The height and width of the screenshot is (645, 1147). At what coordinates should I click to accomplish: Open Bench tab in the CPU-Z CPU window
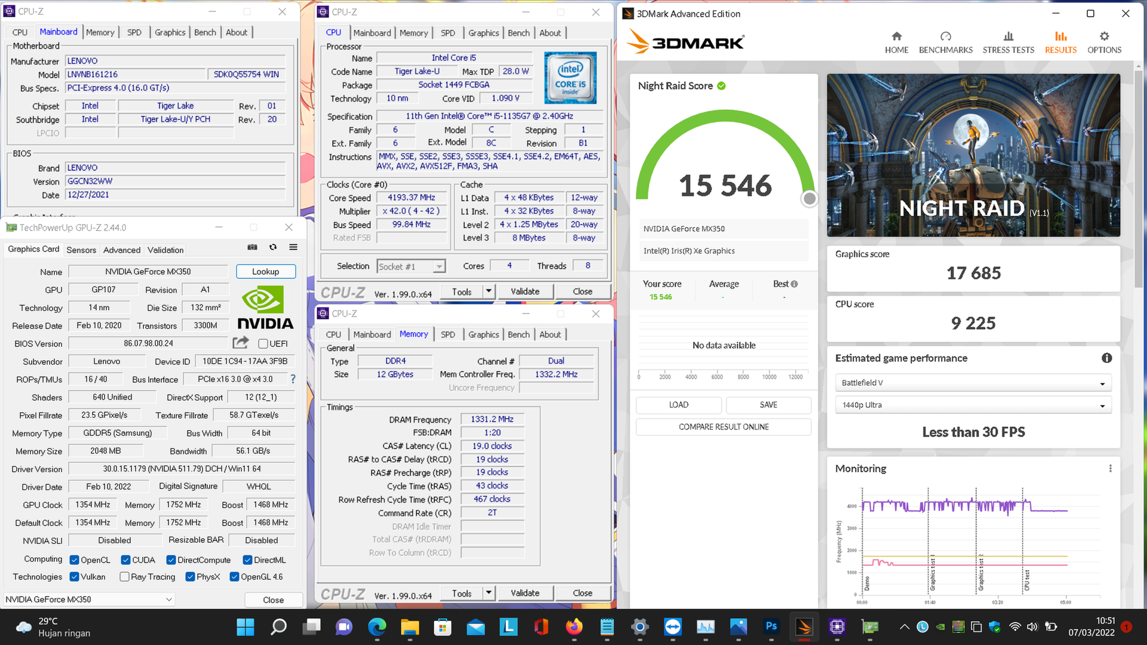[519, 33]
